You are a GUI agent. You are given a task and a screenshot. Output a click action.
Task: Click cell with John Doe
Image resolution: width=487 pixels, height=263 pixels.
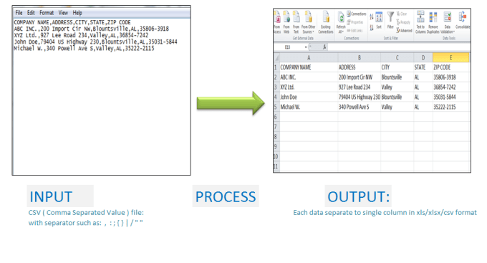point(309,97)
